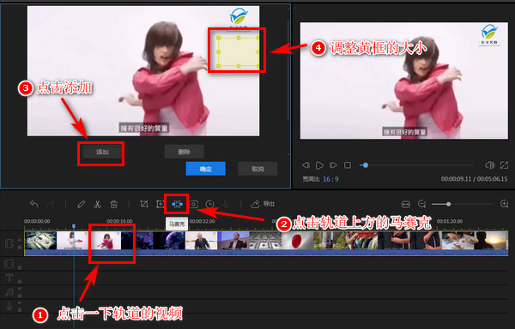
Task: Lock the voiceover microphone track
Action: 20,309
